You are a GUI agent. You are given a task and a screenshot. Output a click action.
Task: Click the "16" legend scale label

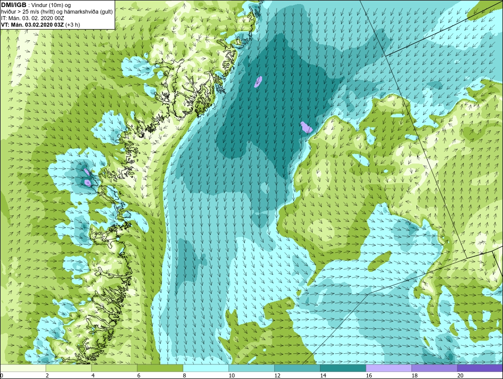pyautogui.click(x=369, y=375)
